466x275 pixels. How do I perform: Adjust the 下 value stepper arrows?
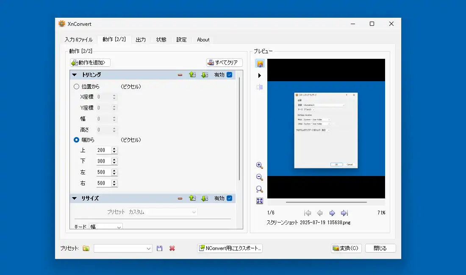tap(114, 161)
